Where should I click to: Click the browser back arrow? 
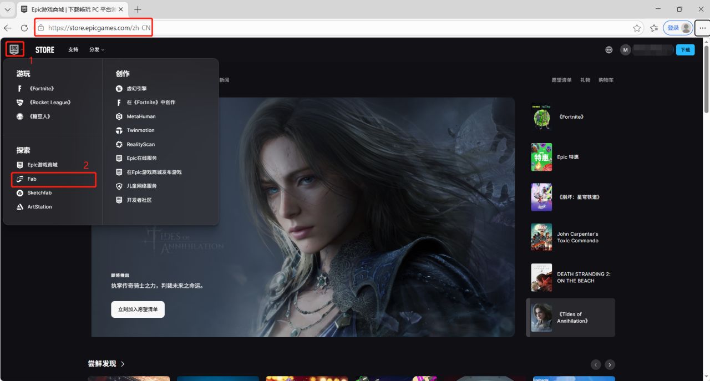click(8, 28)
